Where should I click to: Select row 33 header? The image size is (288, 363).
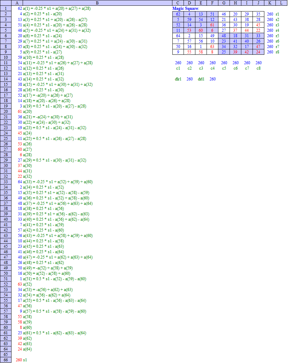5,182
